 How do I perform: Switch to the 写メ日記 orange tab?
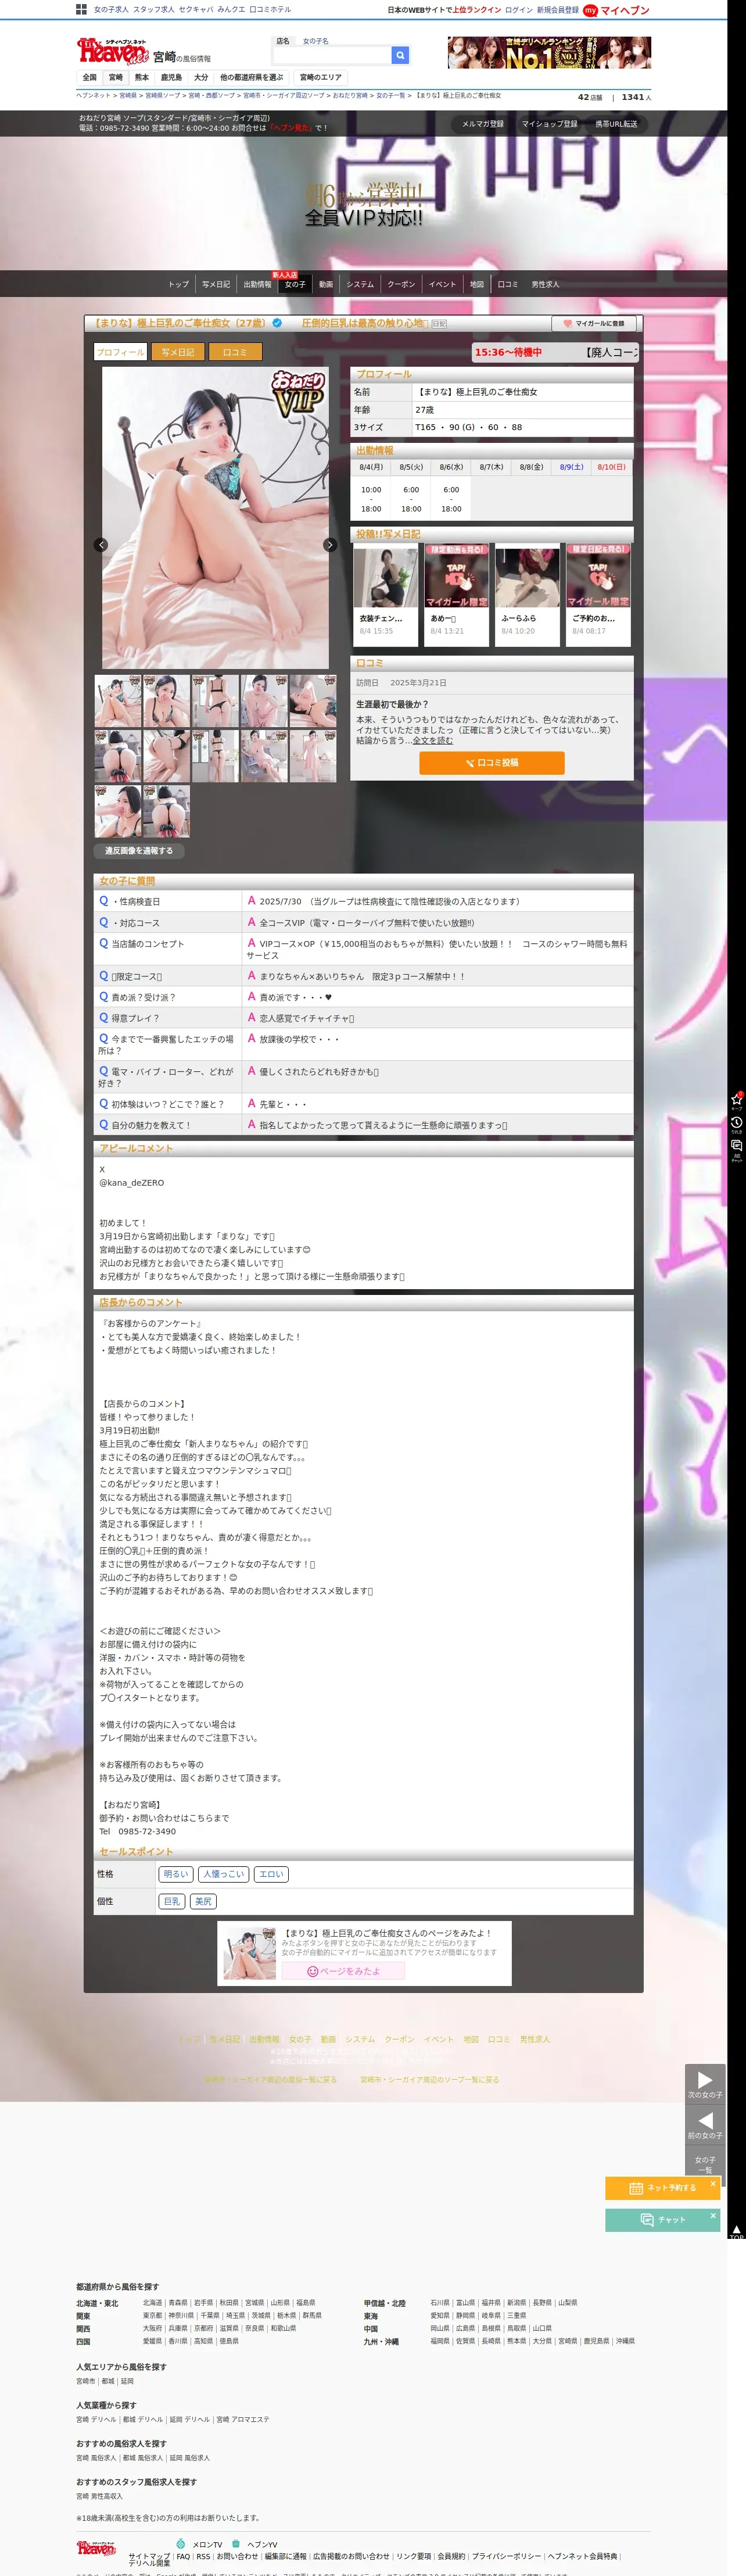point(178,352)
